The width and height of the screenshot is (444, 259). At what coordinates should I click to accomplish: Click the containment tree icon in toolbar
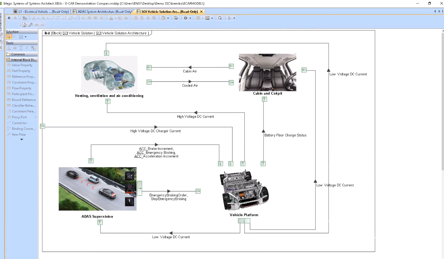(25, 18)
